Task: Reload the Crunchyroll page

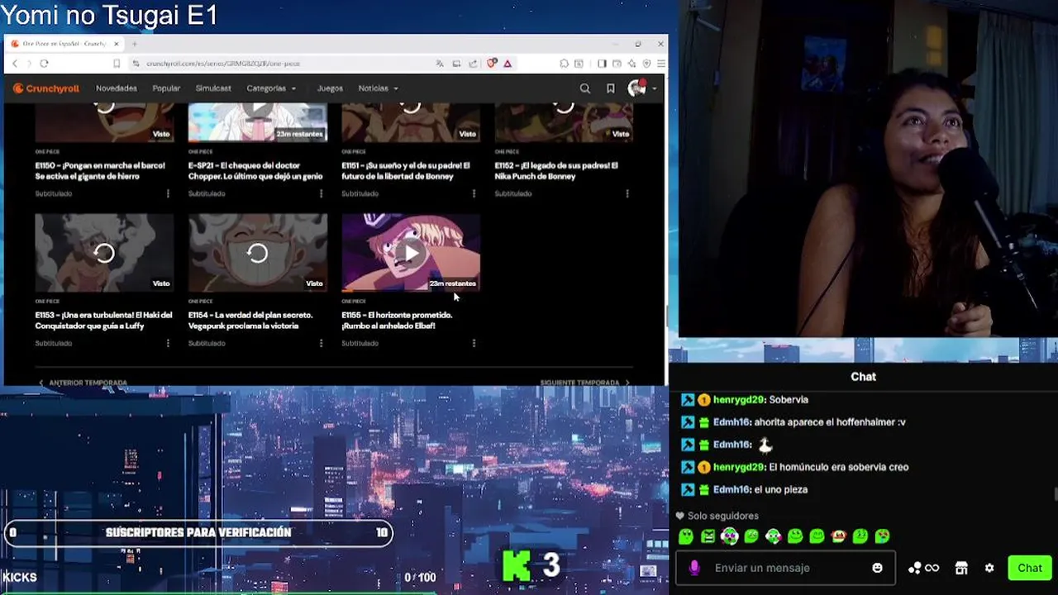Action: tap(44, 64)
